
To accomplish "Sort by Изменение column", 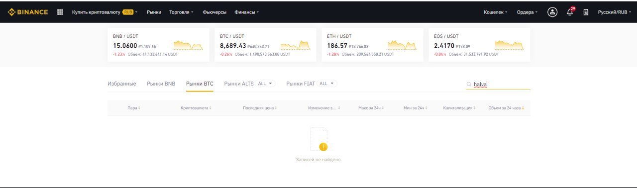I will 323,108.
